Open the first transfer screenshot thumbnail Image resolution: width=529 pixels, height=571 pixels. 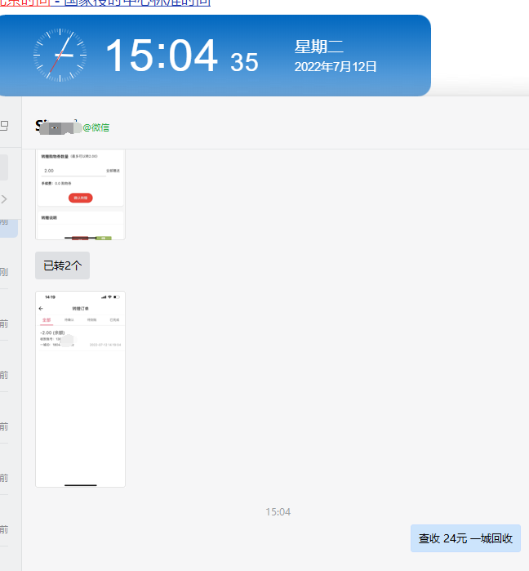pyautogui.click(x=80, y=194)
